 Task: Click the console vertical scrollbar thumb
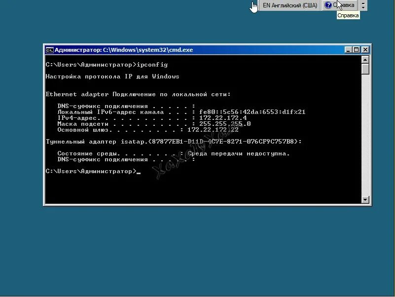tap(365, 69)
